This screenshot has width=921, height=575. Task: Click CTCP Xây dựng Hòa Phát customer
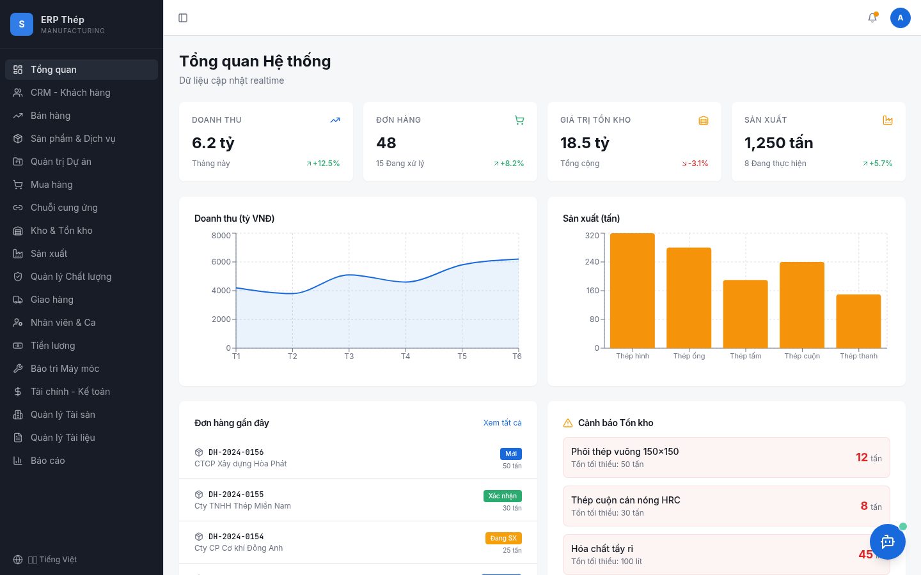point(240,464)
